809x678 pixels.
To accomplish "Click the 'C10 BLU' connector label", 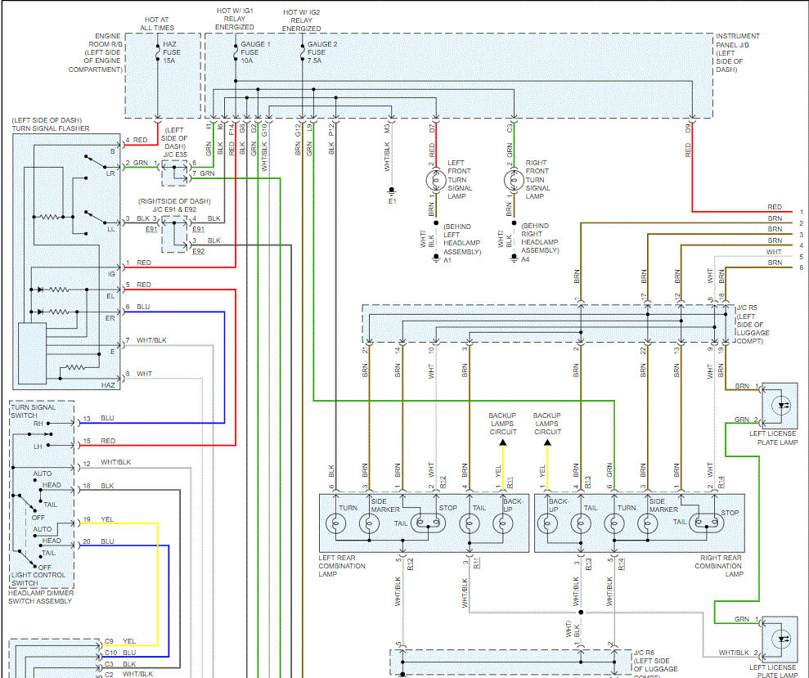I will coord(120,653).
